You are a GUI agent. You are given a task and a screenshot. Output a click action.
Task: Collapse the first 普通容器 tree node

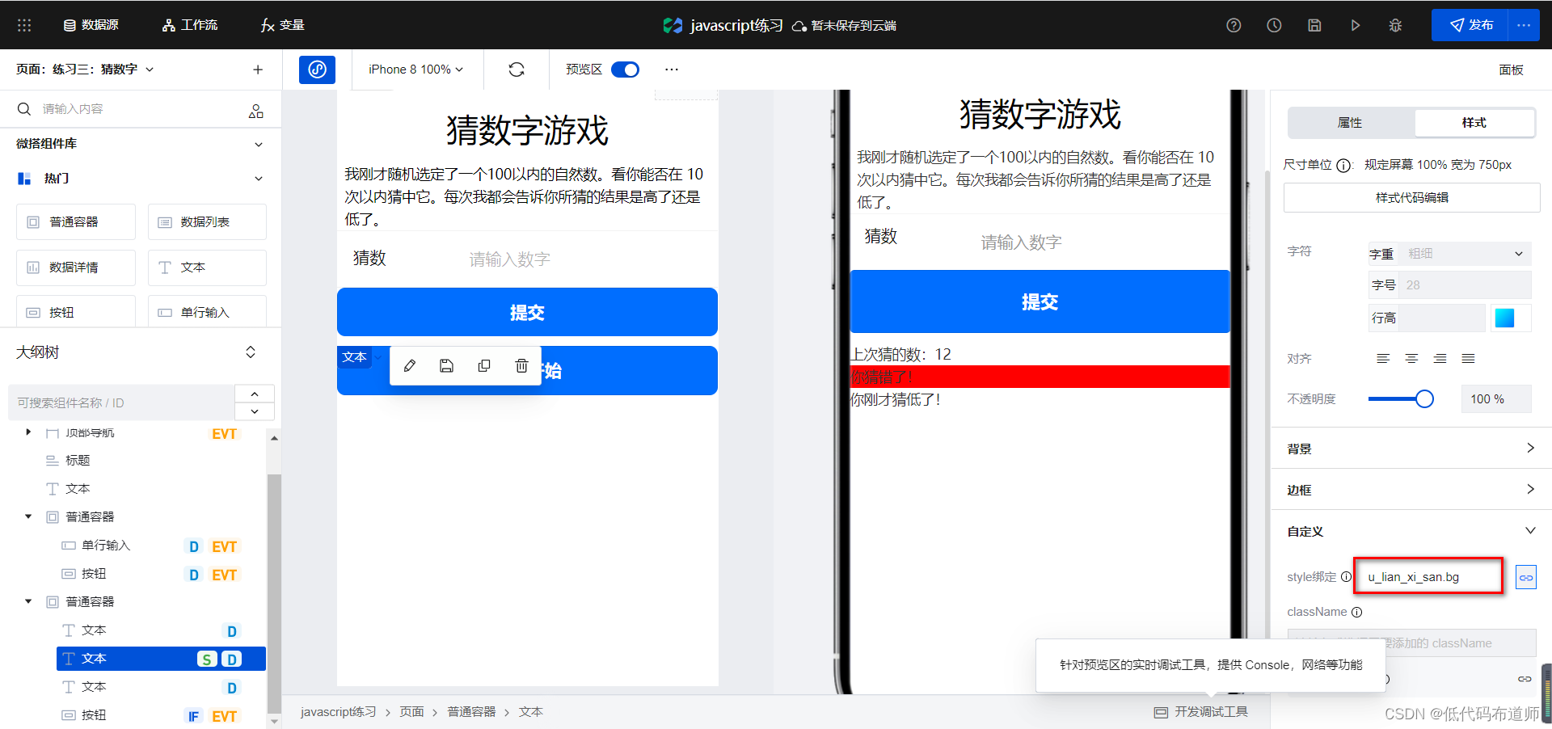(28, 516)
